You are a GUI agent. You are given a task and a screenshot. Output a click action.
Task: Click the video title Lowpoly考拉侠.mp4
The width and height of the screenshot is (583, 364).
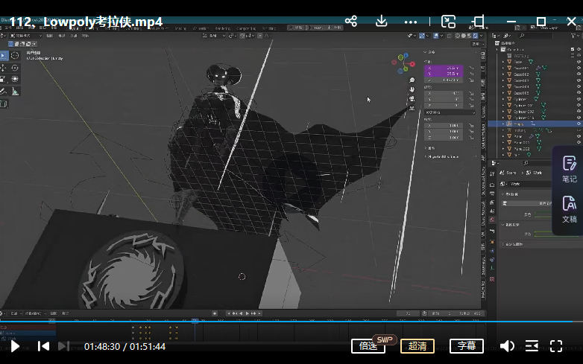point(102,22)
